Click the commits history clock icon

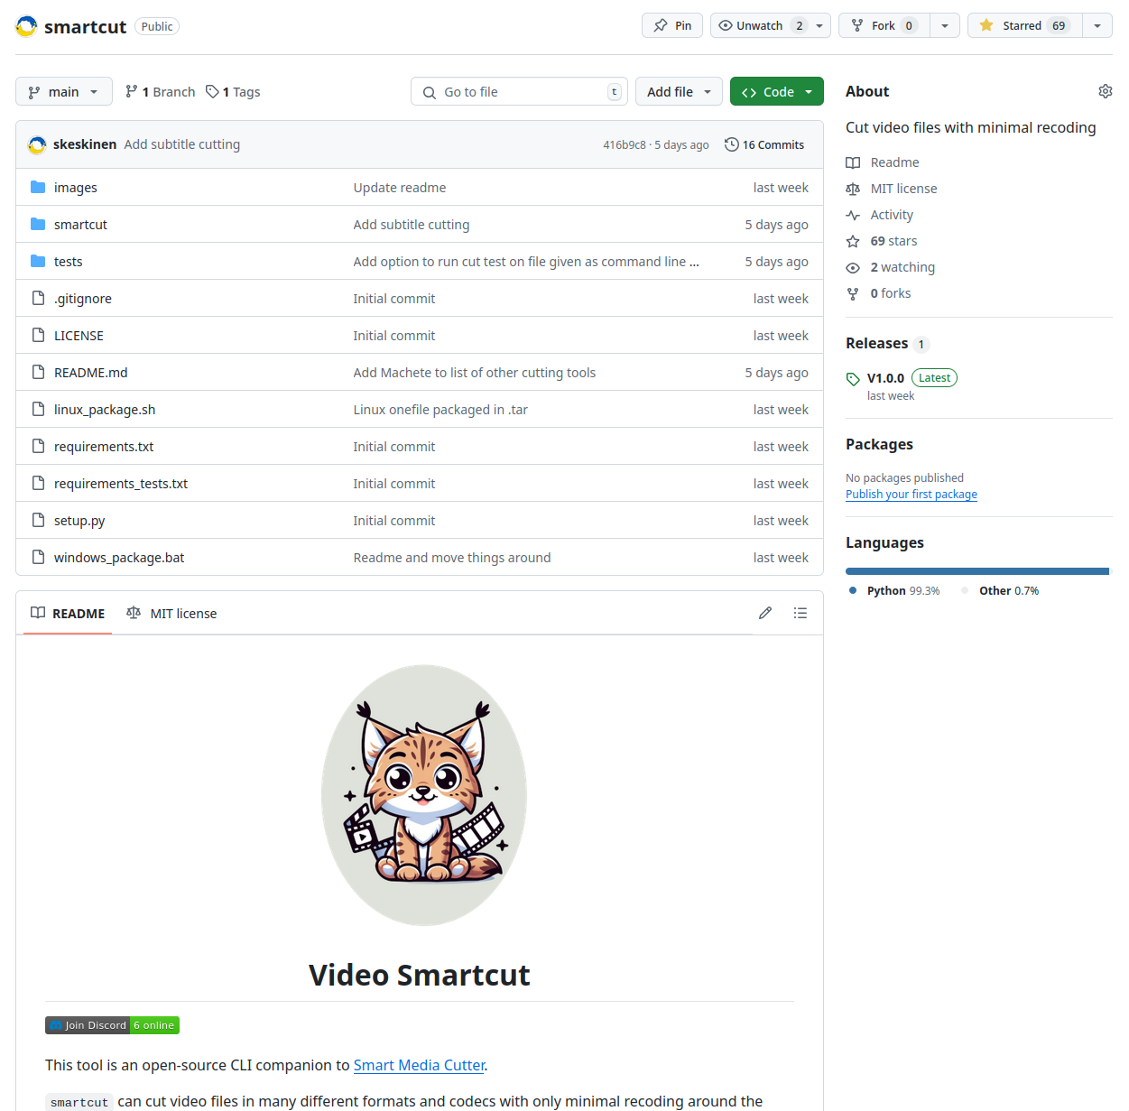(732, 144)
